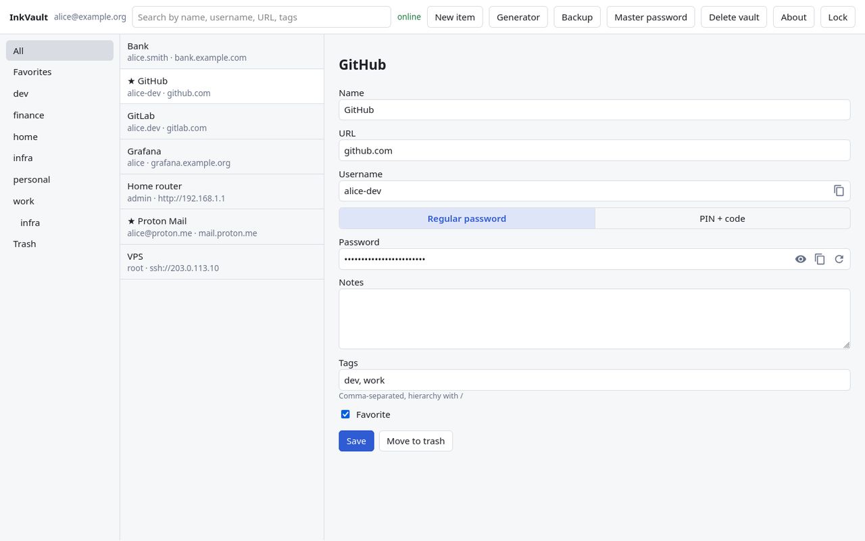Filter by the top-level infra tag
The width and height of the screenshot is (865, 541).
pos(59,158)
